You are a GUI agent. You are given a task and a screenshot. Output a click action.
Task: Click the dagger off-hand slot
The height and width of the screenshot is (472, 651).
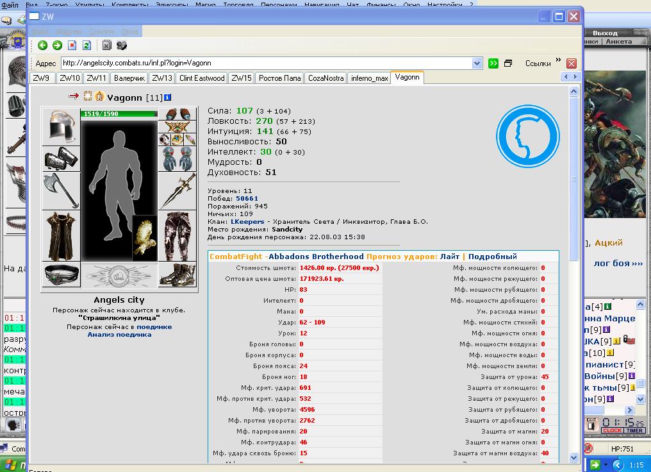[x=177, y=190]
